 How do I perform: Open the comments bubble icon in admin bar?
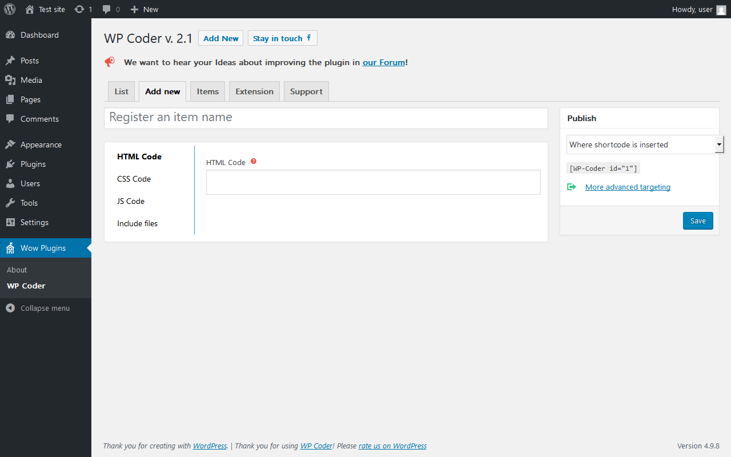coord(107,9)
